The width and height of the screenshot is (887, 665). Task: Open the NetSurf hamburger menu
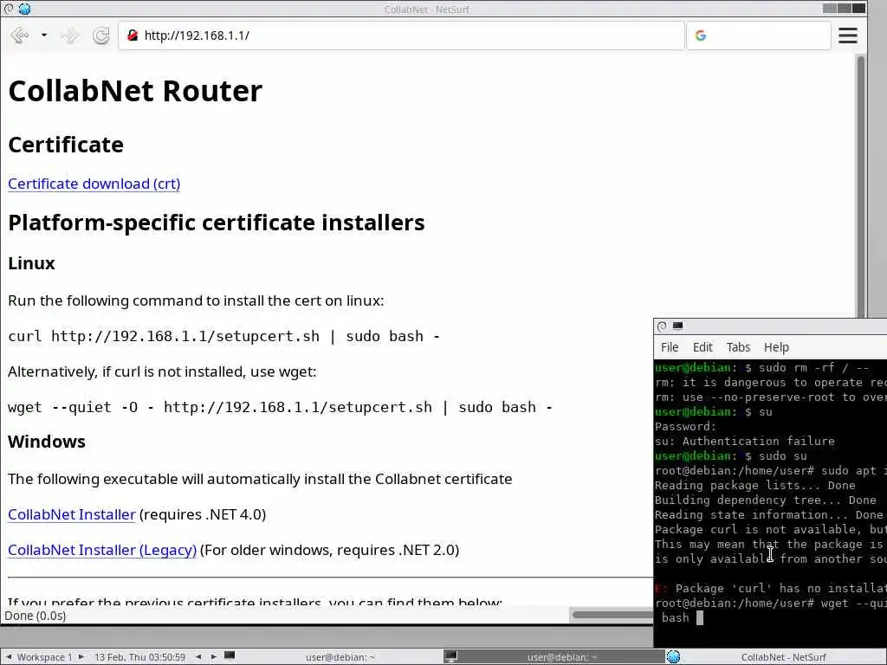pyautogui.click(x=847, y=36)
